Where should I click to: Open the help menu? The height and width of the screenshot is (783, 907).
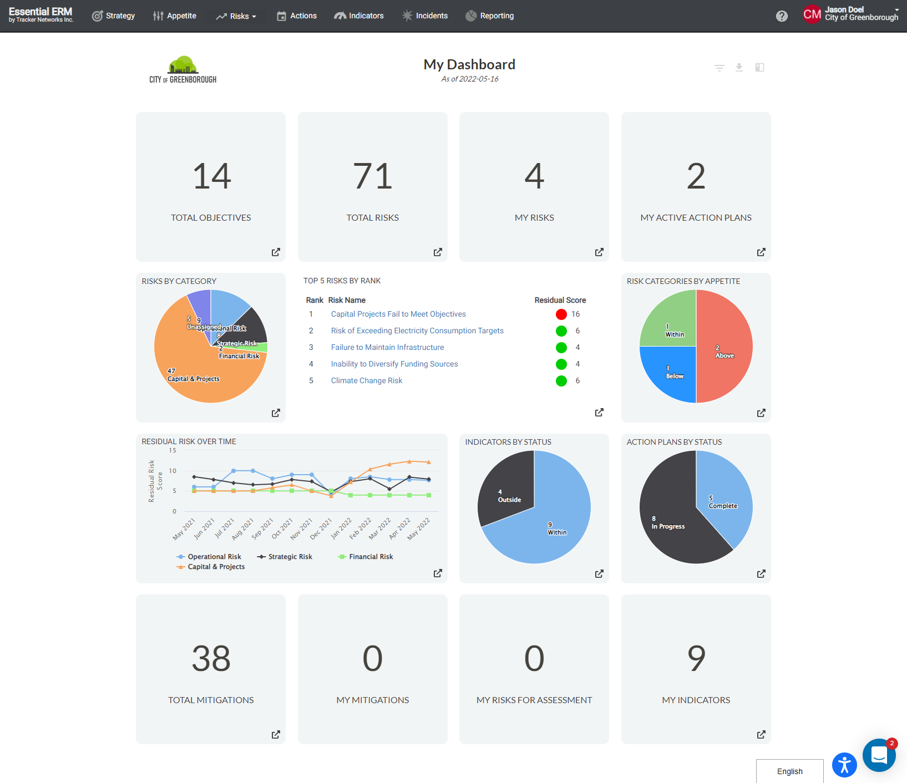point(782,16)
